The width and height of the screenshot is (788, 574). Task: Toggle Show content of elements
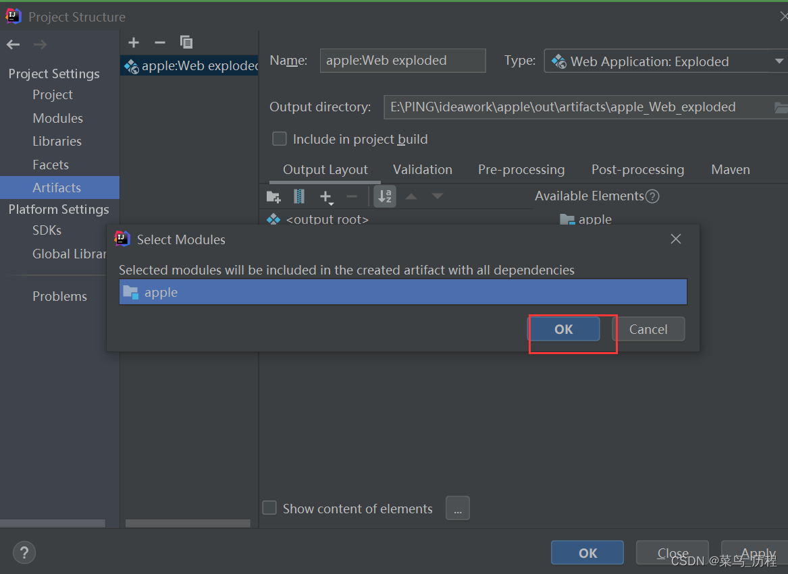(x=269, y=508)
